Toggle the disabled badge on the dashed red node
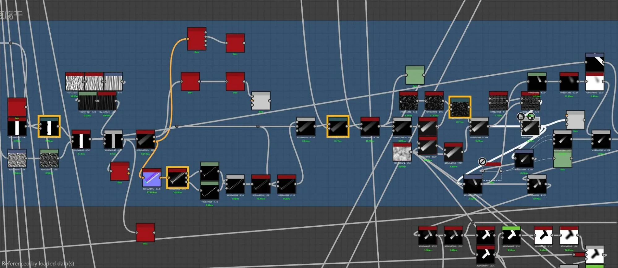 (482, 161)
